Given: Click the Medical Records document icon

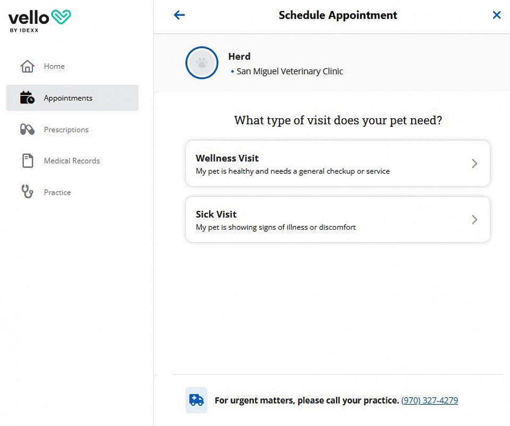Looking at the screenshot, I should point(28,160).
